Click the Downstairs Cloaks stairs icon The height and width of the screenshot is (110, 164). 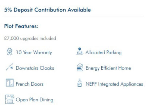coord(10,67)
